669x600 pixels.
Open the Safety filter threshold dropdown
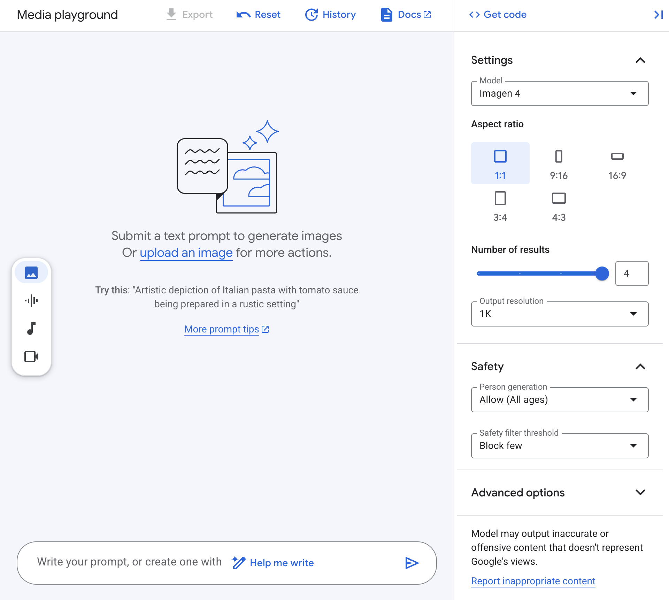pyautogui.click(x=559, y=445)
